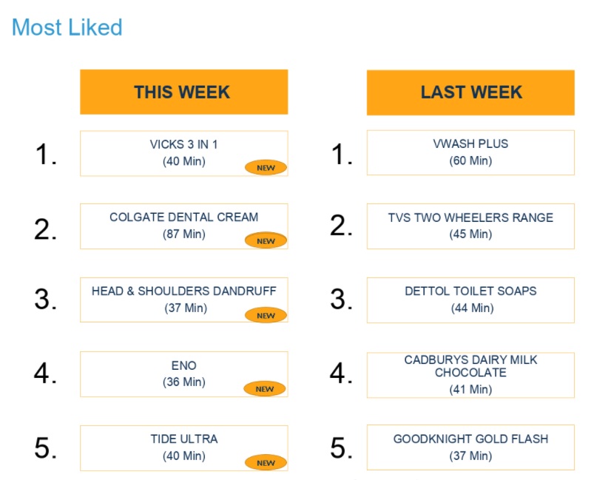
Task: Select the THIS WEEK header
Action: click(183, 92)
